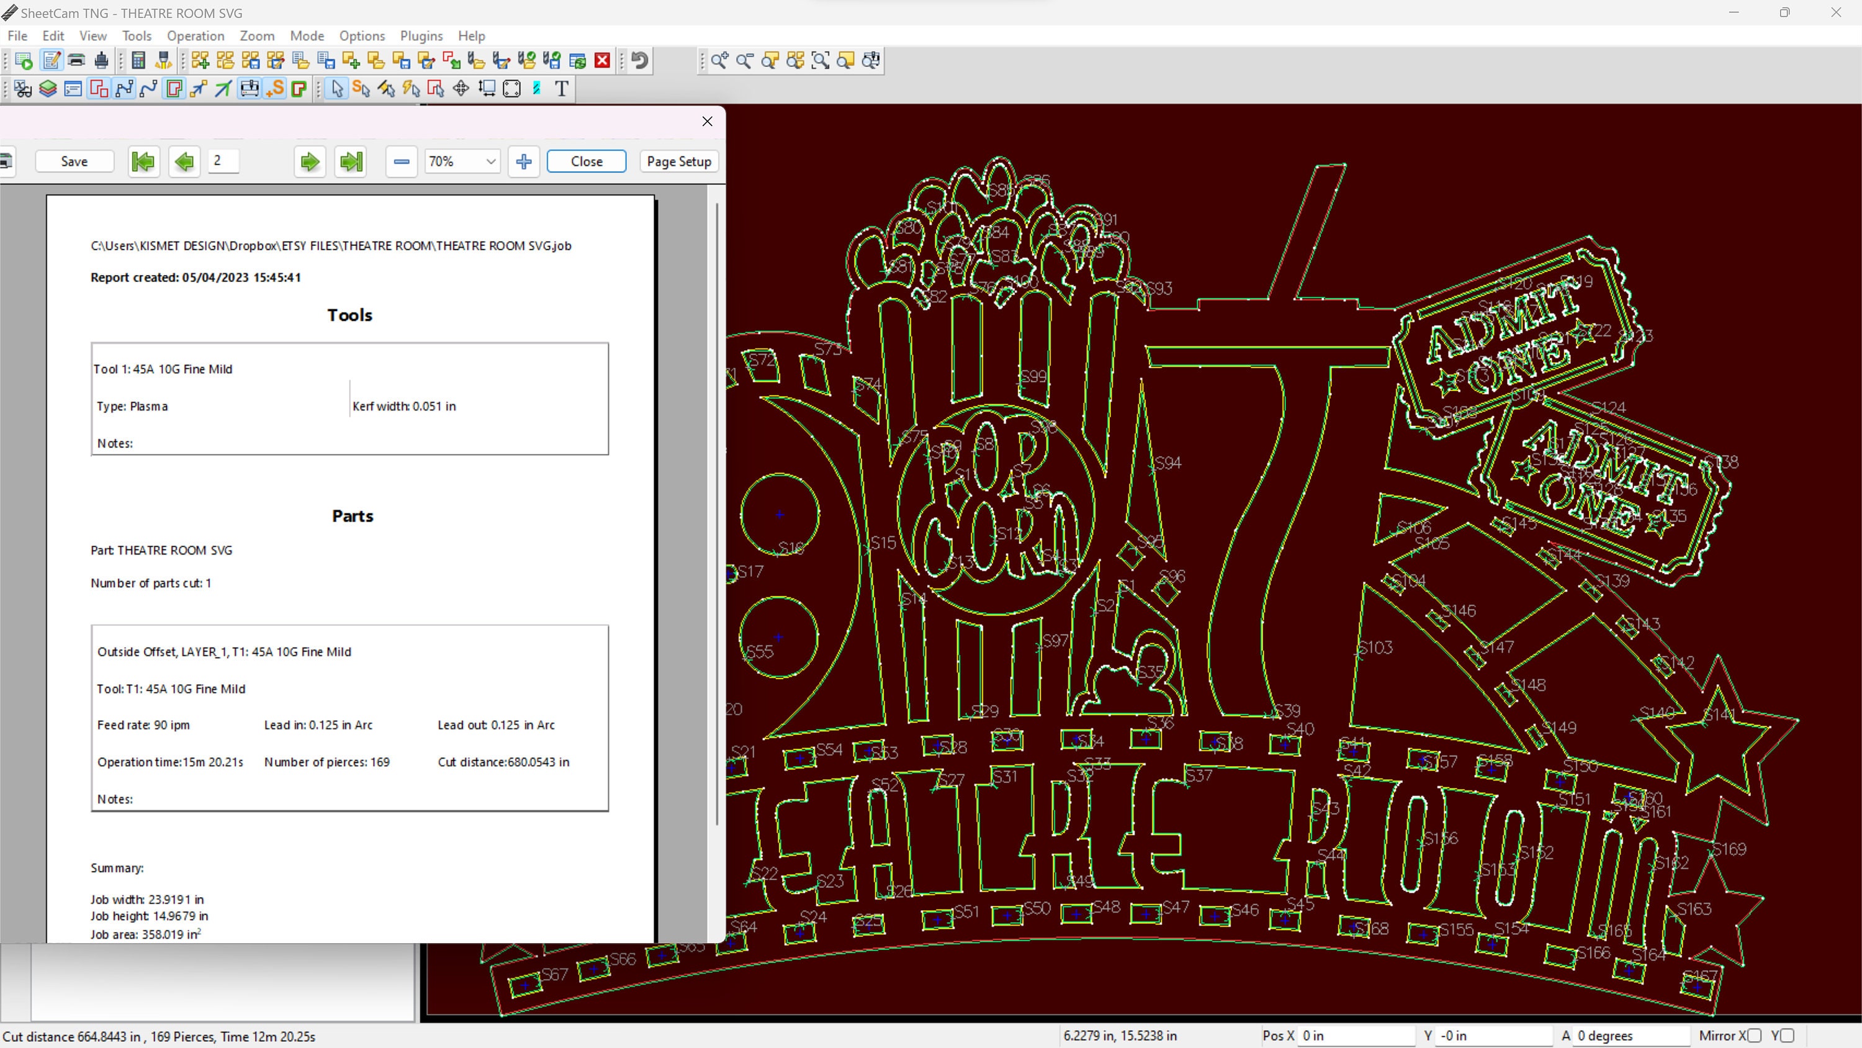
Task: Toggle the Pan view tool
Action: click(461, 88)
